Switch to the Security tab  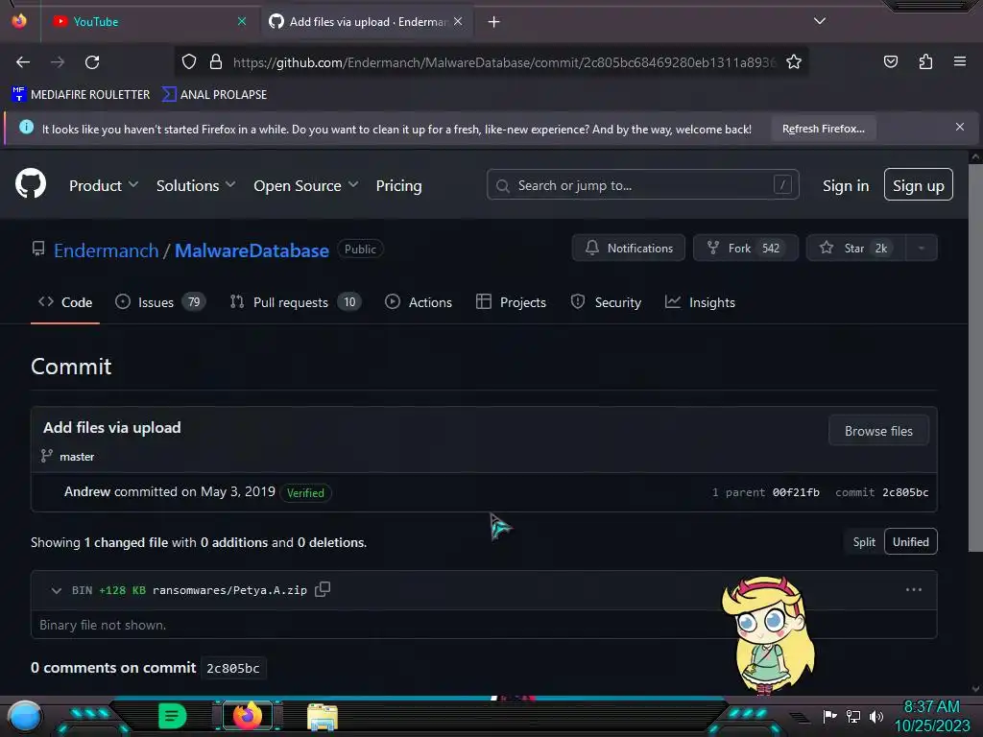[606, 302]
